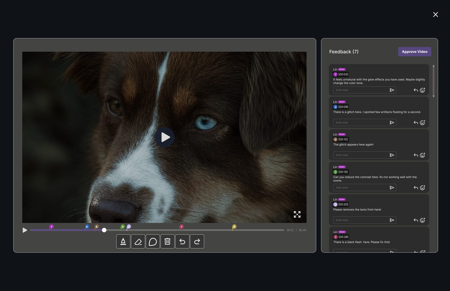This screenshot has height=291, width=450.
Task: Play video using the center play button
Action: click(164, 137)
